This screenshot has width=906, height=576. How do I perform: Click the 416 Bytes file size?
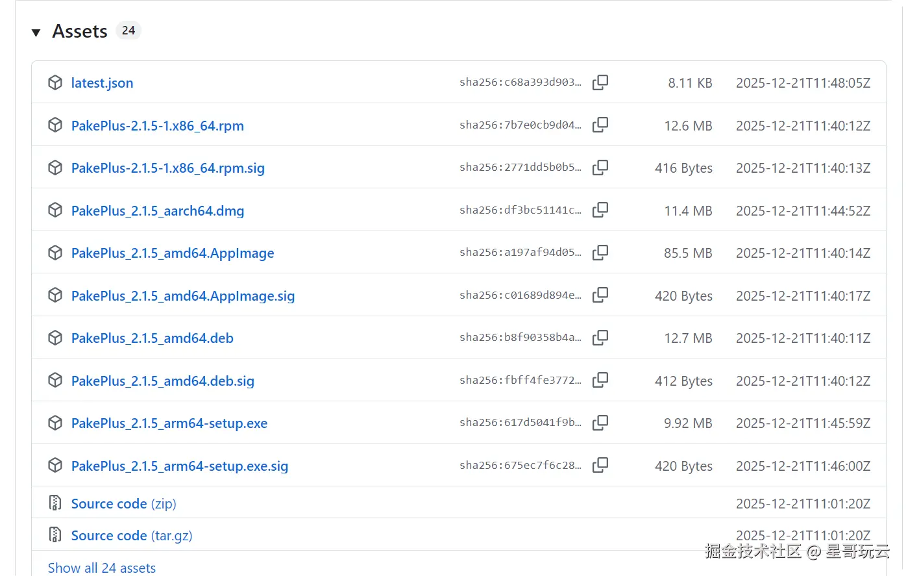point(683,168)
